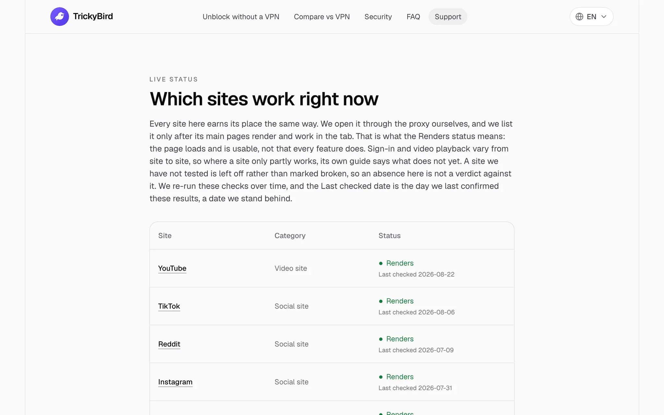This screenshot has height=415, width=664.
Task: Click TikTok's 'Social site' category cell
Action: (x=291, y=306)
